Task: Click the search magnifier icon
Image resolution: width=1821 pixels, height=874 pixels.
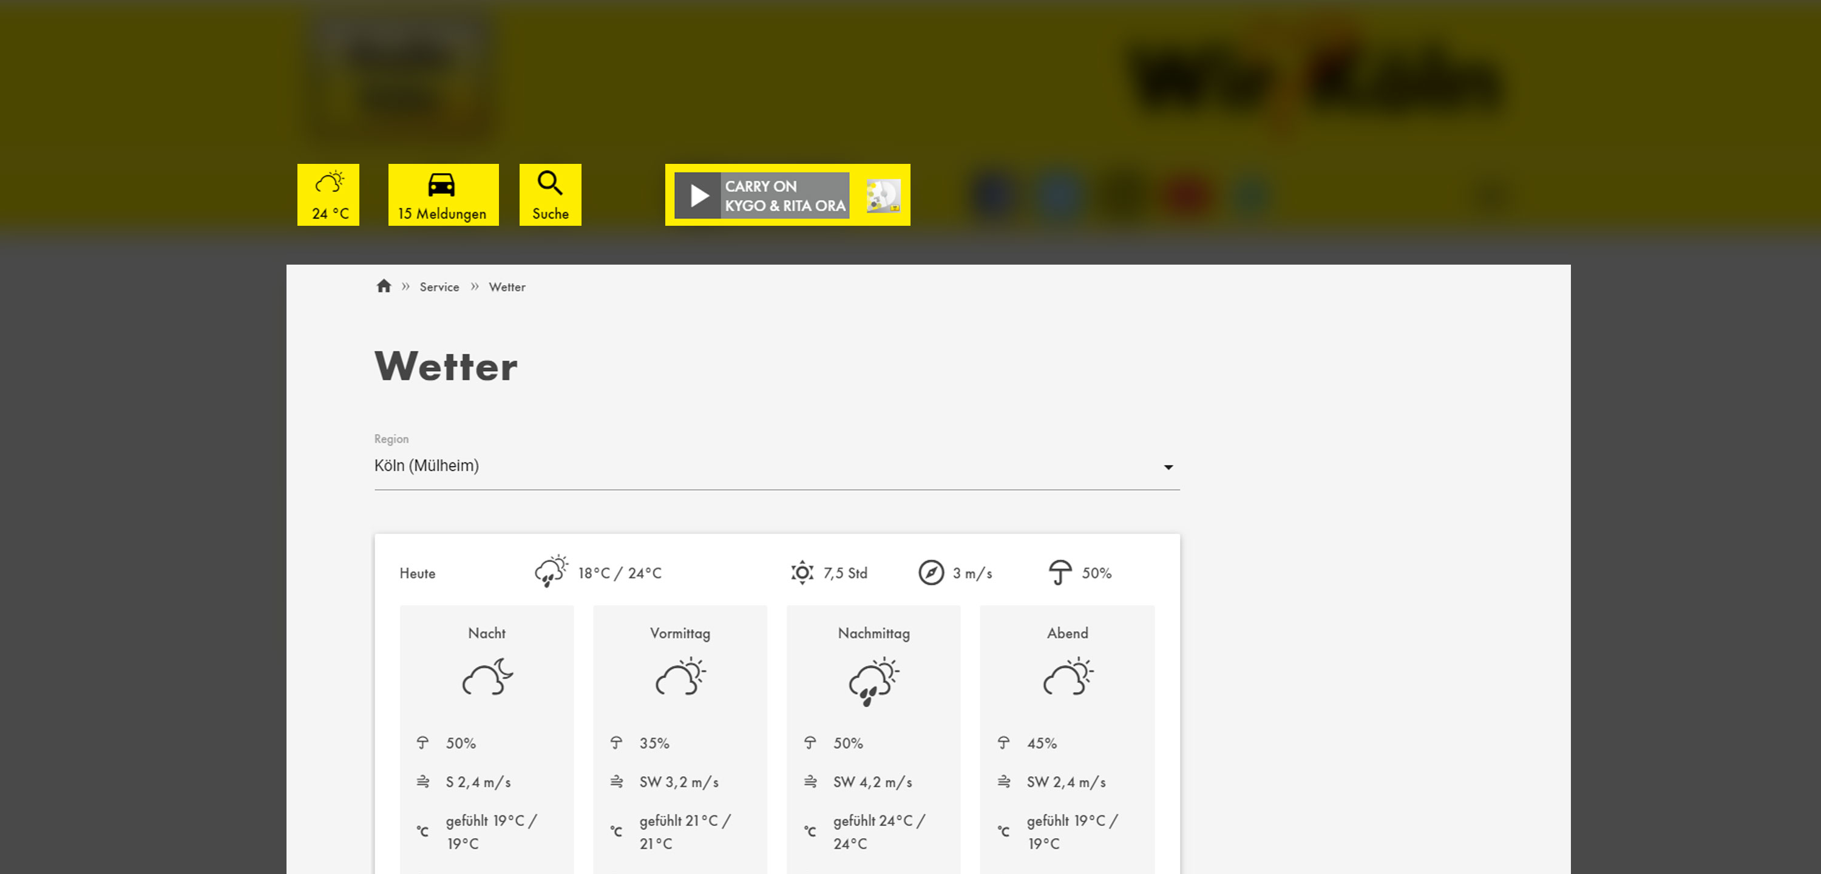Action: (551, 185)
